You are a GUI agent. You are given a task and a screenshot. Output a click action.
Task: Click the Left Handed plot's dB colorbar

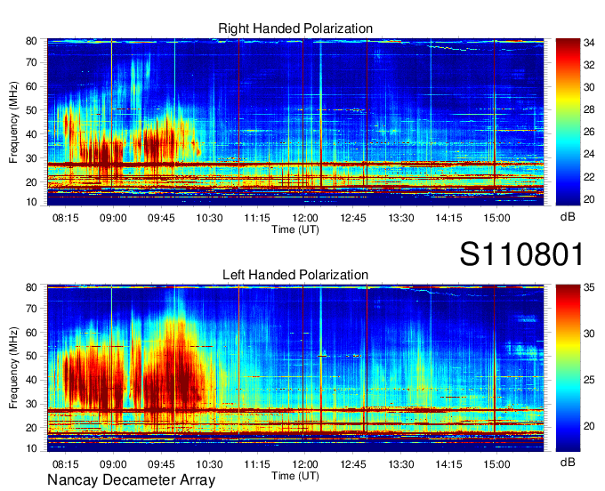pyautogui.click(x=568, y=368)
